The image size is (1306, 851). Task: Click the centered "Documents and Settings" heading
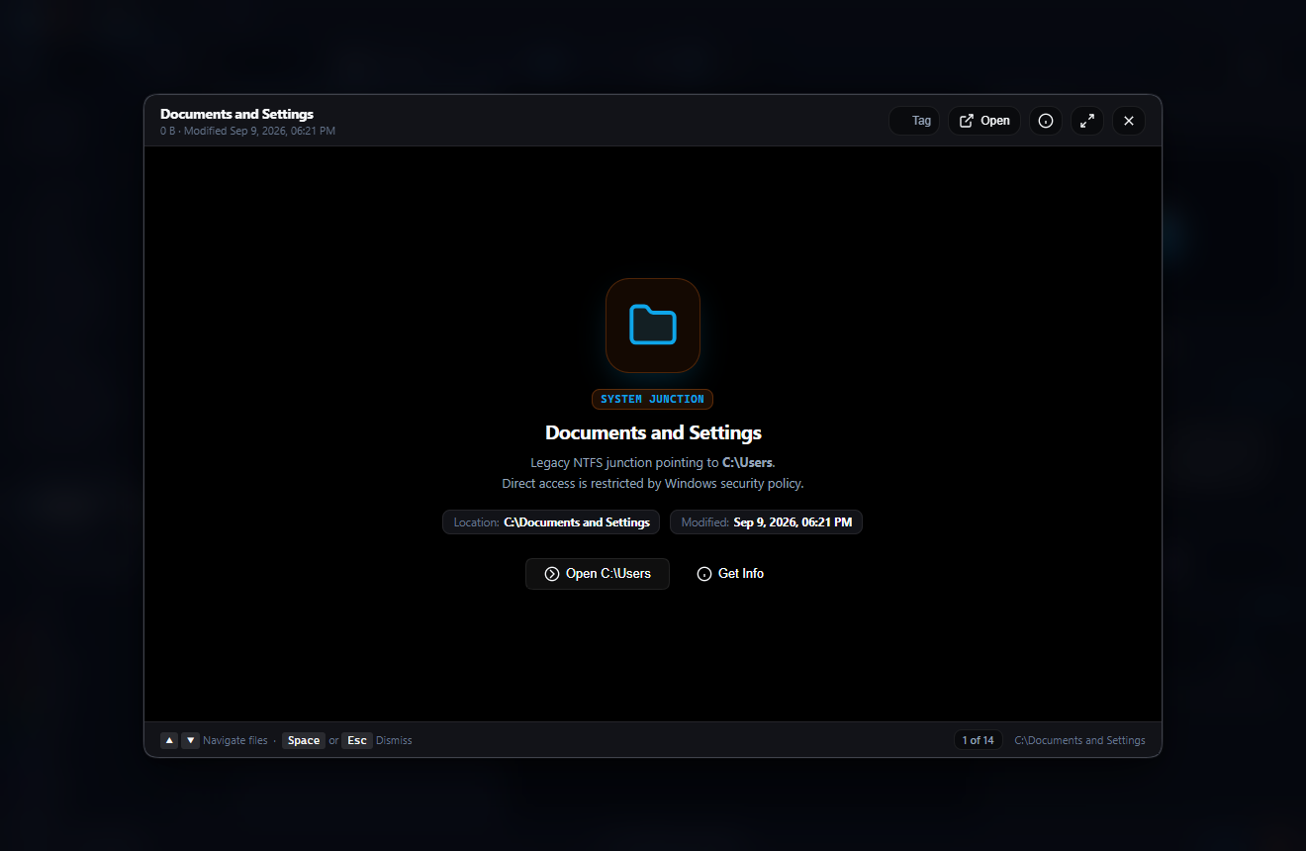(x=653, y=433)
